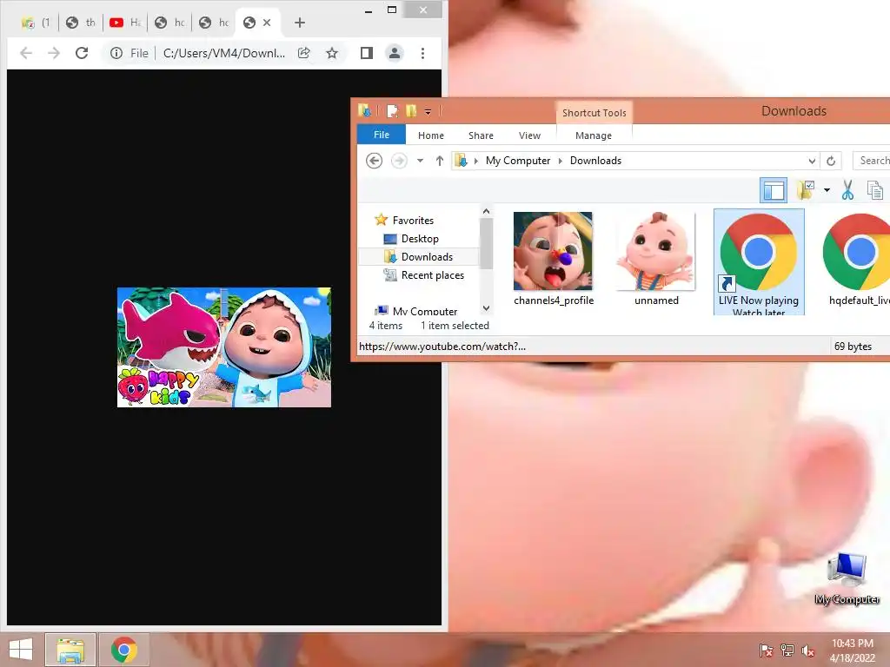Click Downloads in breadcrumb path
Screen dimensions: 890x667
point(595,161)
